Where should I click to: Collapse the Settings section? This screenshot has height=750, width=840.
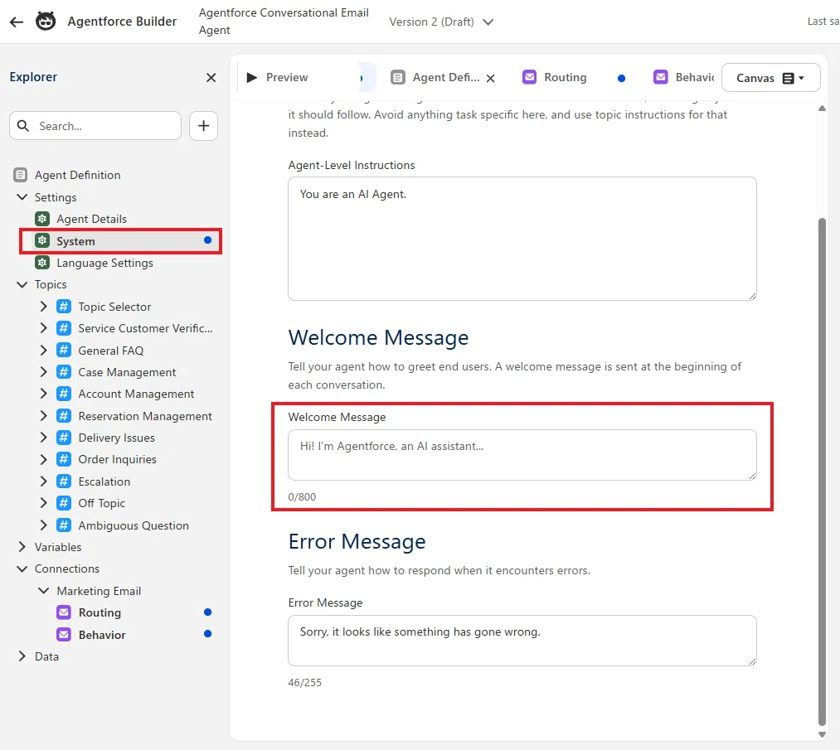22,197
